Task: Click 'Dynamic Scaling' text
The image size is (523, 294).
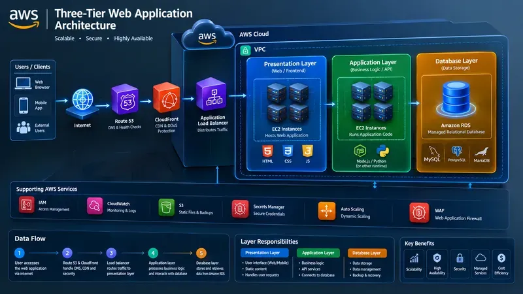Action: tap(356, 217)
